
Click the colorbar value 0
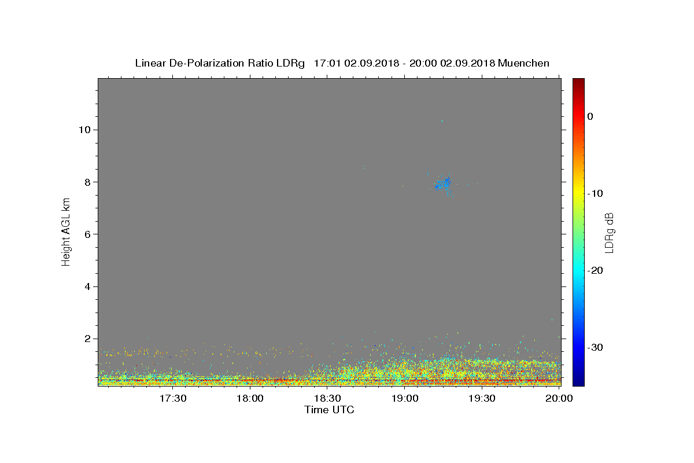pos(590,116)
